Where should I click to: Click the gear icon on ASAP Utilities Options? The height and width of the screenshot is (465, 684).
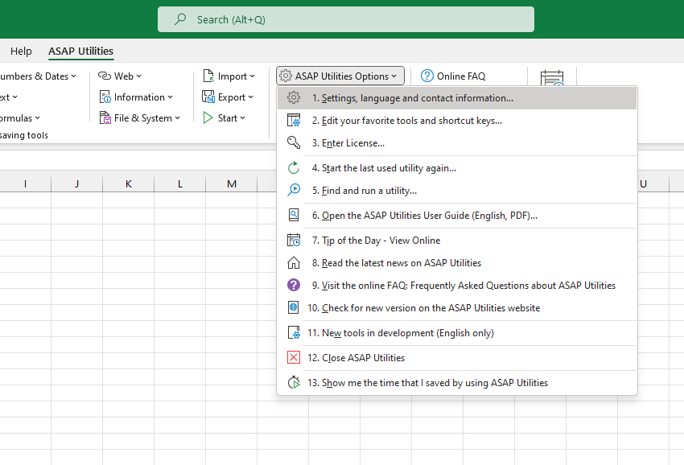286,76
